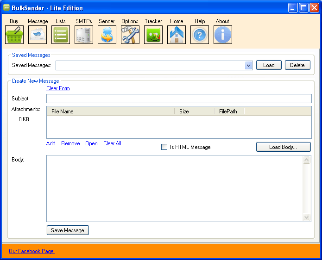Image resolution: width=322 pixels, height=260 pixels.
Task: Close the BulkSender window
Action: pos(314,8)
